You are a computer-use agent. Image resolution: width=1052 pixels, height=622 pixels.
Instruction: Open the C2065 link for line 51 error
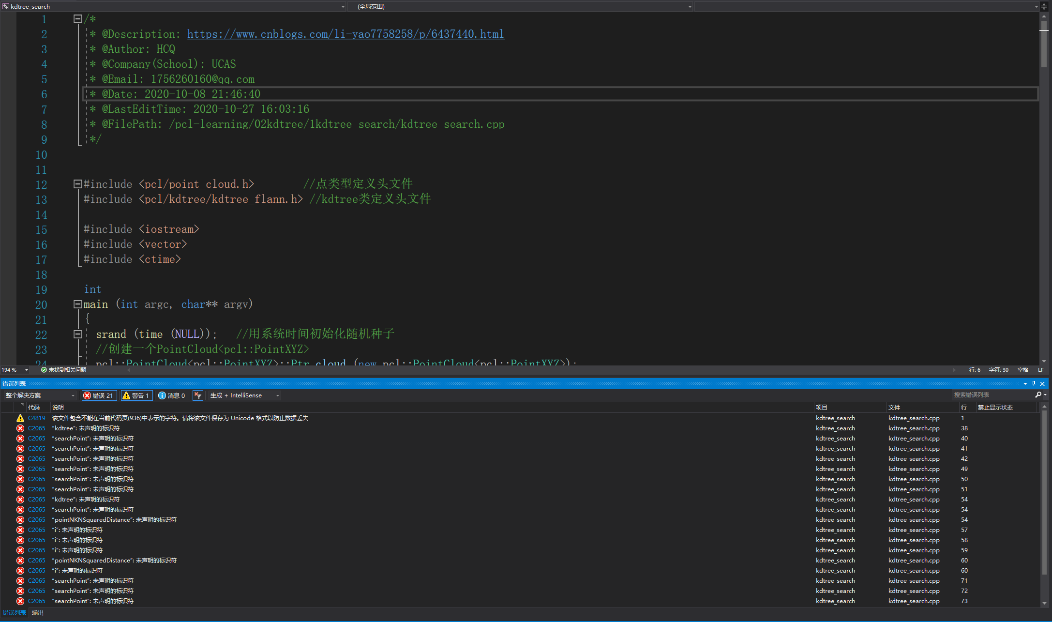(37, 489)
